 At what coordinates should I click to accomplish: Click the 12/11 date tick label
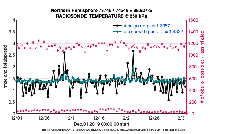pyautogui.click(x=72, y=118)
